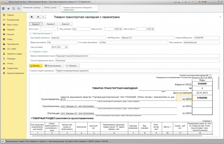Collapse the Транспортный раздел 2 group
Image resolution: width=224 pixels, height=144 pixels.
click(x=30, y=33)
